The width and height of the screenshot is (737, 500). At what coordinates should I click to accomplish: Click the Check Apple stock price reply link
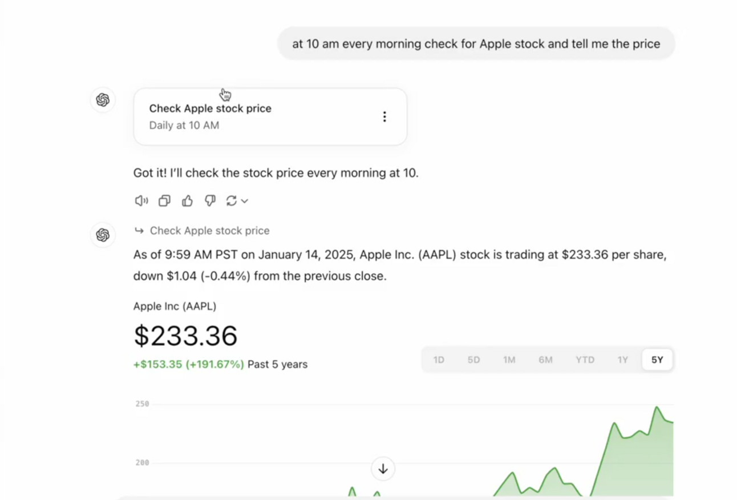(x=209, y=231)
